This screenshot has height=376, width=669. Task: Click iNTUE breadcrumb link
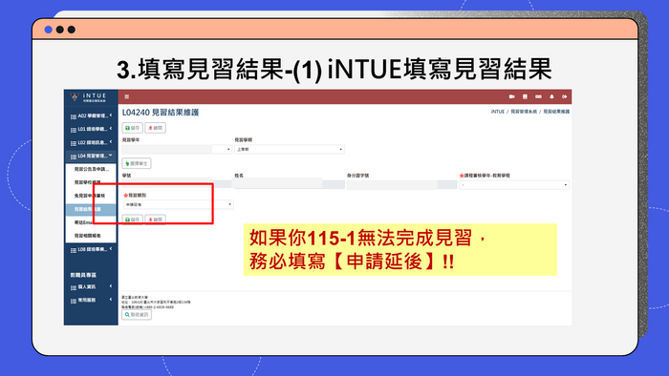coord(498,112)
